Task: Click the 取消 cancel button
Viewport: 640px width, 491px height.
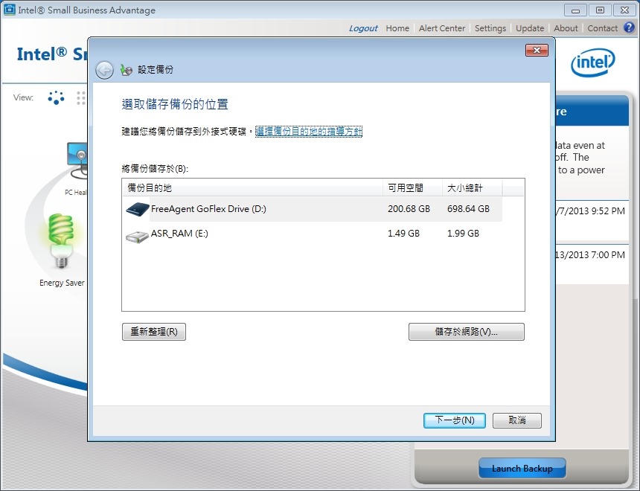Action: 516,420
